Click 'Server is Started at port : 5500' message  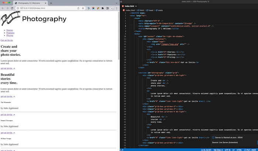(229, 137)
